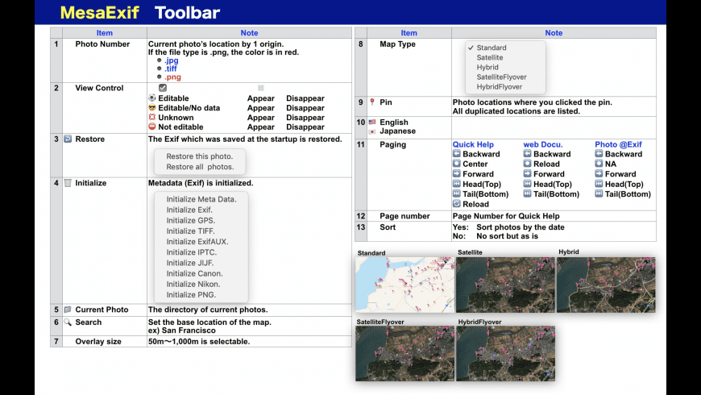Choose Satellite from the Map Type menu
Viewport: 701px width, 395px height.
coord(489,58)
